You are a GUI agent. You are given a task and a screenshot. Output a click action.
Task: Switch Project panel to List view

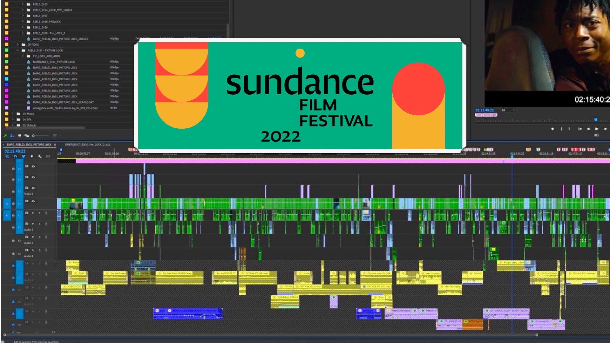click(12, 136)
